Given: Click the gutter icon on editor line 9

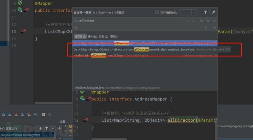Looking at the screenshot, I should coord(20,2).
